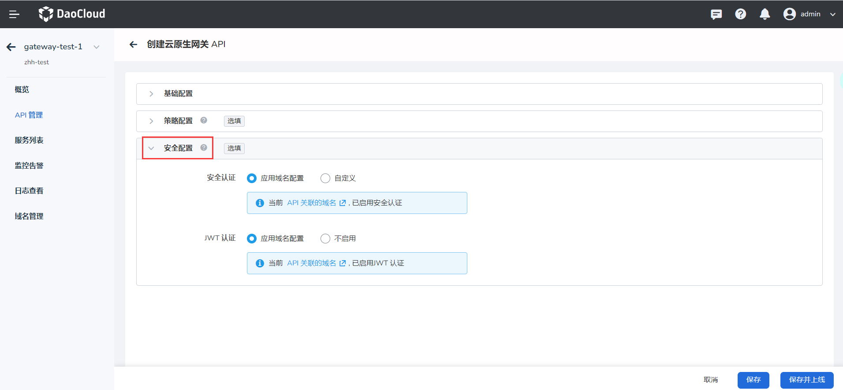Click the info icon in 安全认证 notice
This screenshot has width=843, height=390.
pos(260,203)
